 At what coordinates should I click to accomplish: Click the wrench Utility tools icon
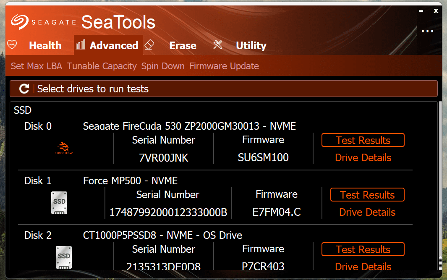click(x=218, y=45)
